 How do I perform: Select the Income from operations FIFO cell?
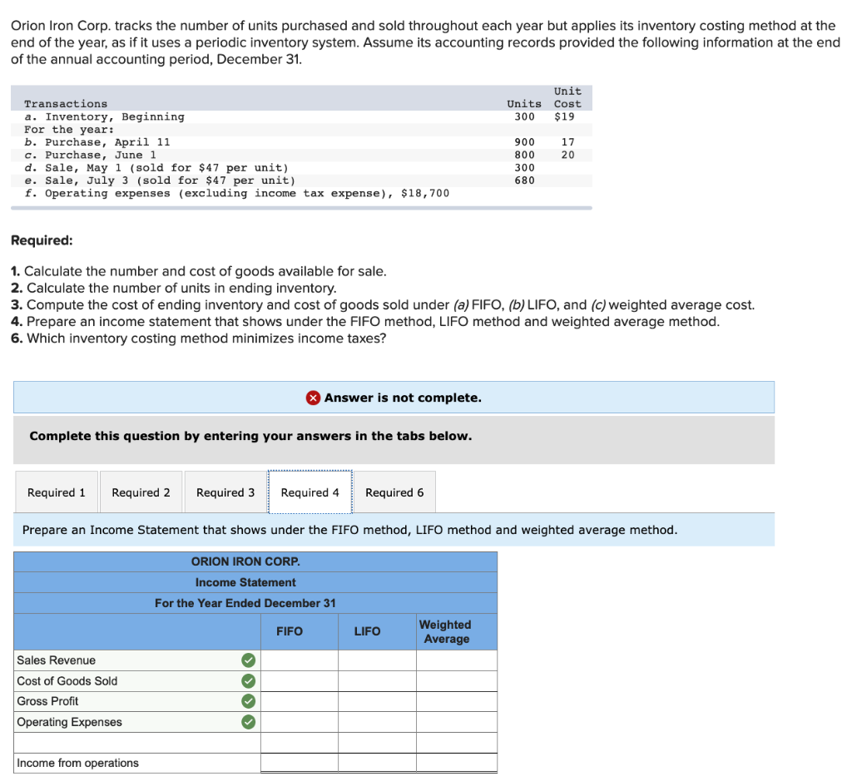coord(300,763)
